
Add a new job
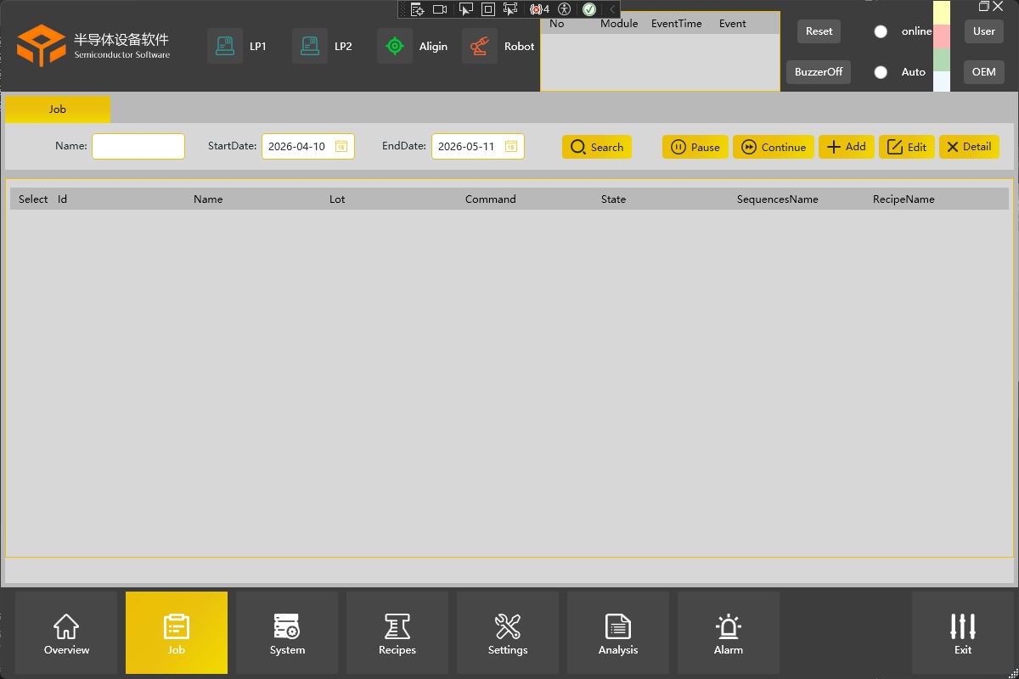tap(847, 147)
